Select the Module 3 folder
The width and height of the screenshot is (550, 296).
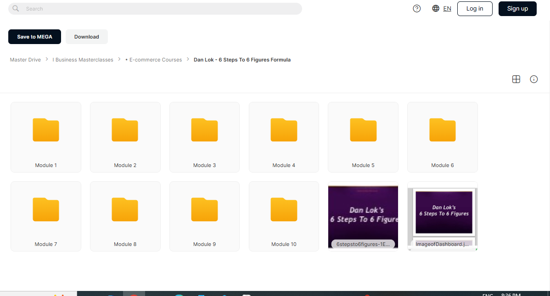click(204, 137)
